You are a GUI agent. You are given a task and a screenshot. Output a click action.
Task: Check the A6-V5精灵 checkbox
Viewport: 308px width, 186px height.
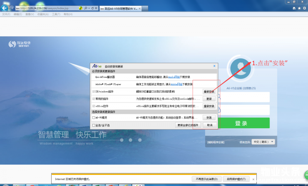pyautogui.click(x=94, y=118)
